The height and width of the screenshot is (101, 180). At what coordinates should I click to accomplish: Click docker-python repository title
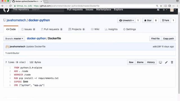[39, 20]
